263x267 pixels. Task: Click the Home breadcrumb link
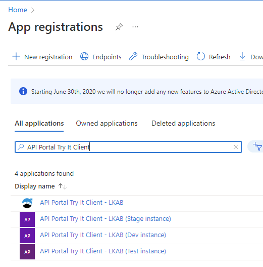point(18,10)
